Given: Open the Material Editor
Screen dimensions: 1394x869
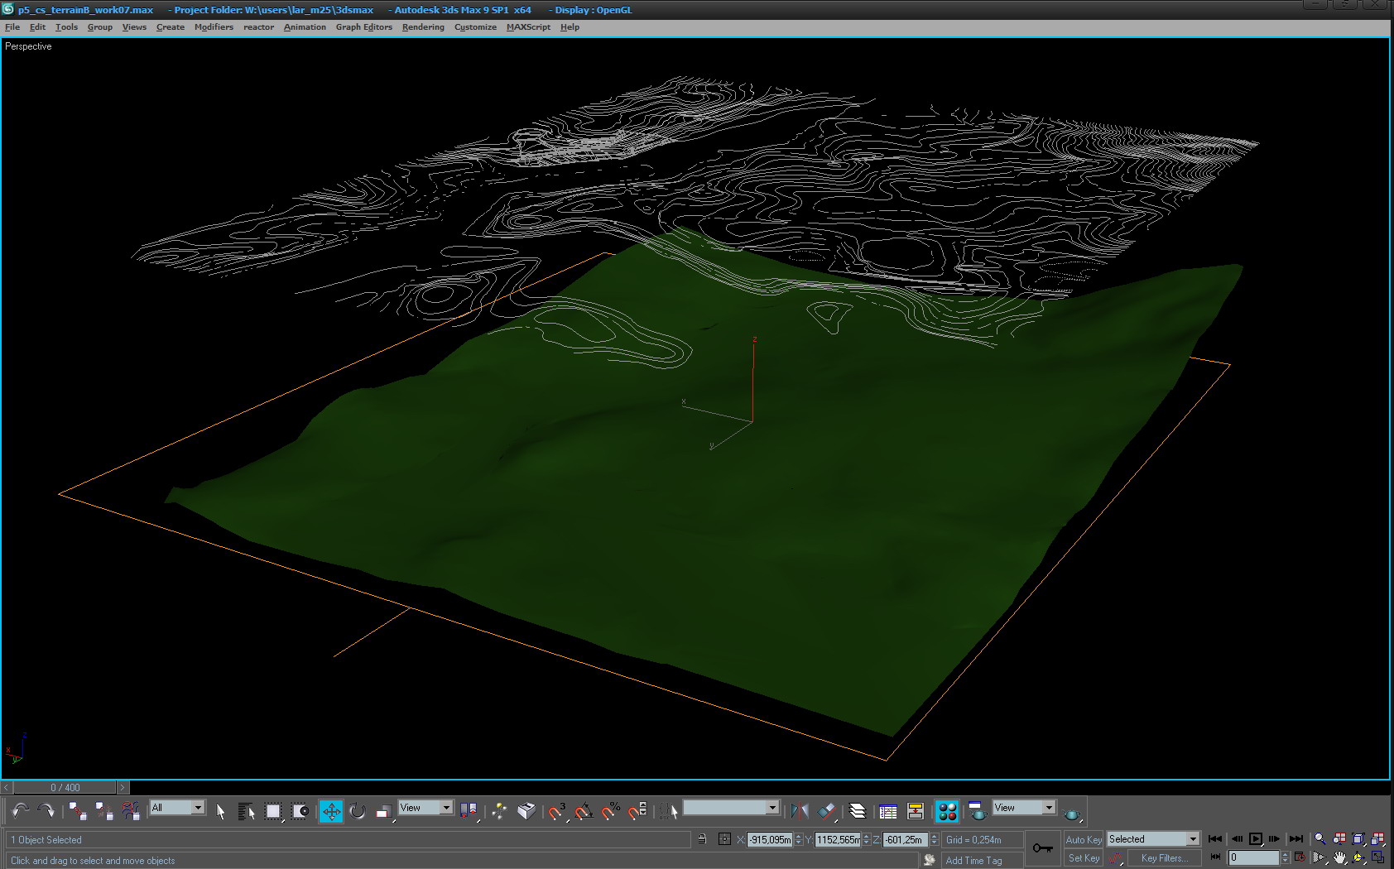Looking at the screenshot, I should (947, 811).
